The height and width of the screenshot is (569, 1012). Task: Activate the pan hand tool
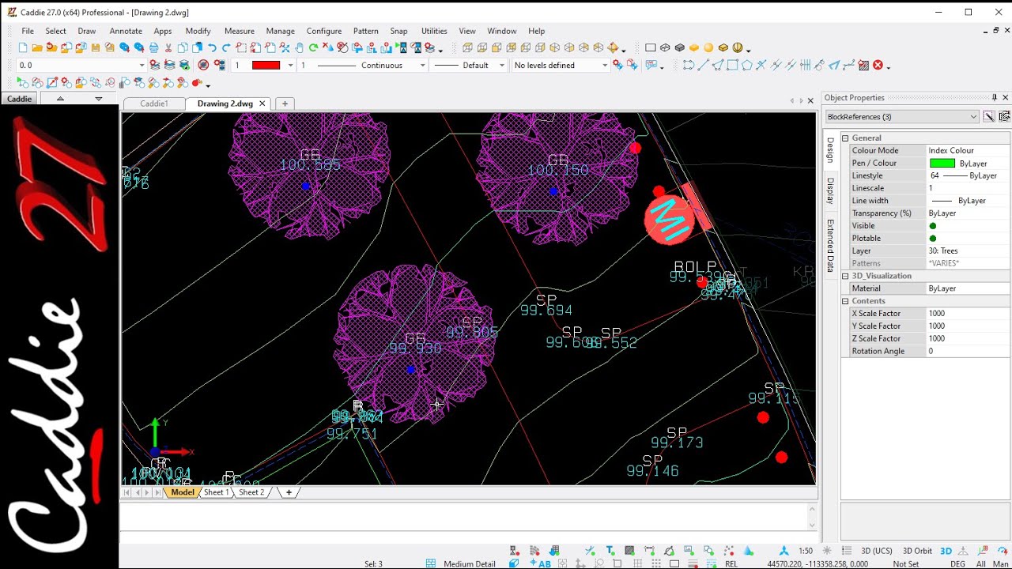click(299, 48)
